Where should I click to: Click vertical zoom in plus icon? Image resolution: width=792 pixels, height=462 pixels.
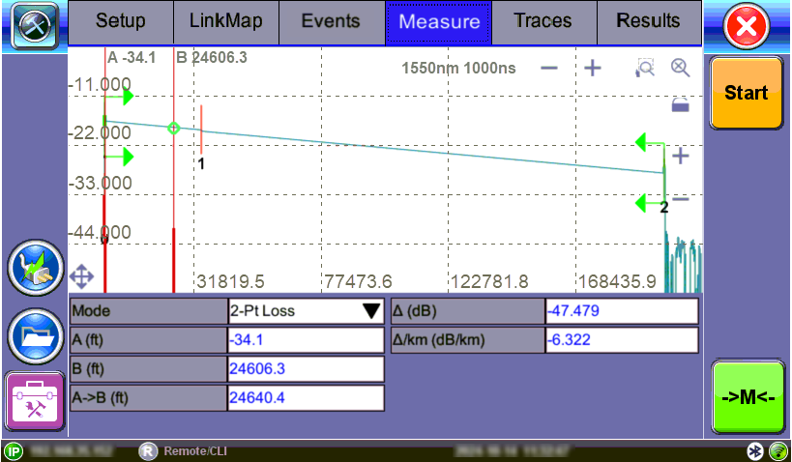[x=680, y=156]
